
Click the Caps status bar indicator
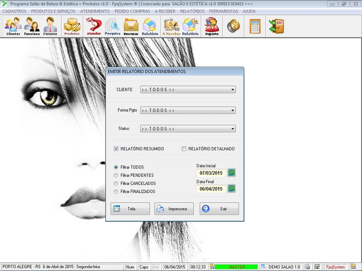click(144, 267)
